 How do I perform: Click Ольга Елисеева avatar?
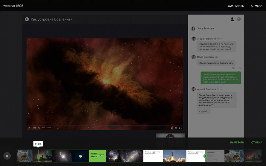[194, 57]
